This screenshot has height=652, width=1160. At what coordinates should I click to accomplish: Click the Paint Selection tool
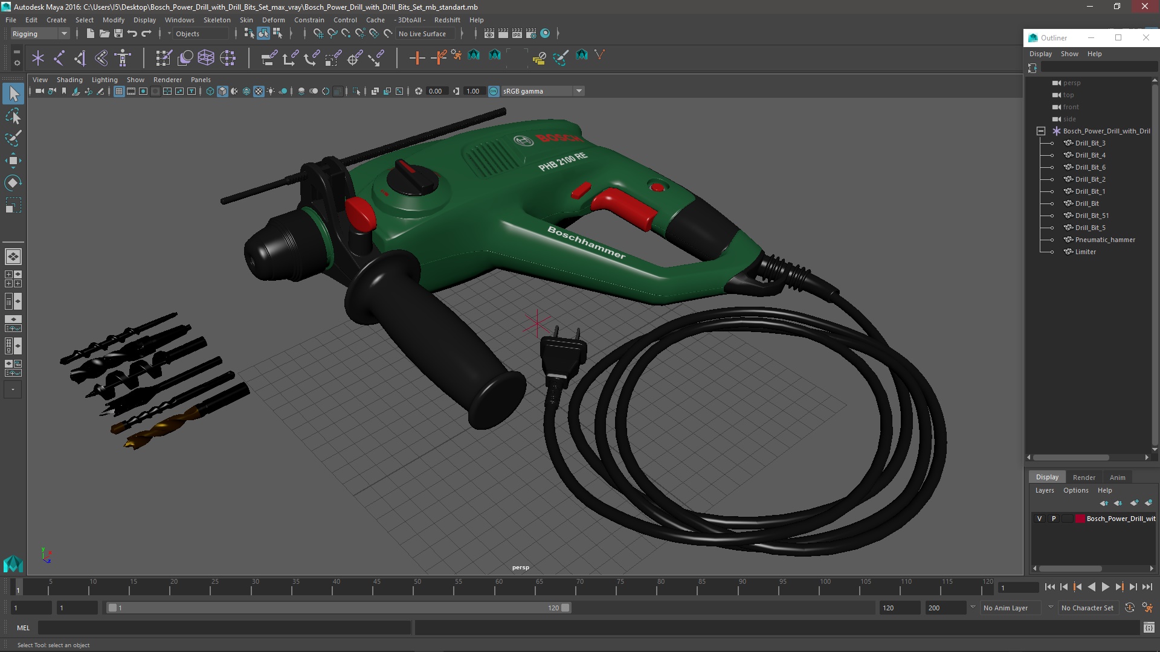[13, 138]
